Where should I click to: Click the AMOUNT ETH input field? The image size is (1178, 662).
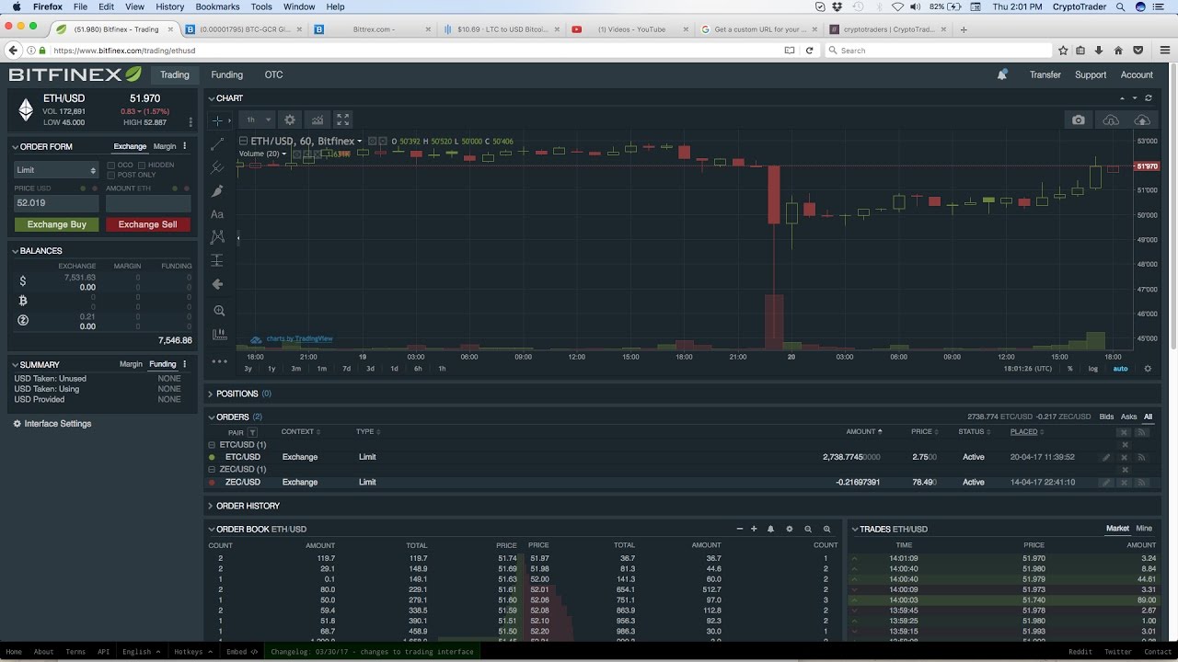pyautogui.click(x=148, y=203)
